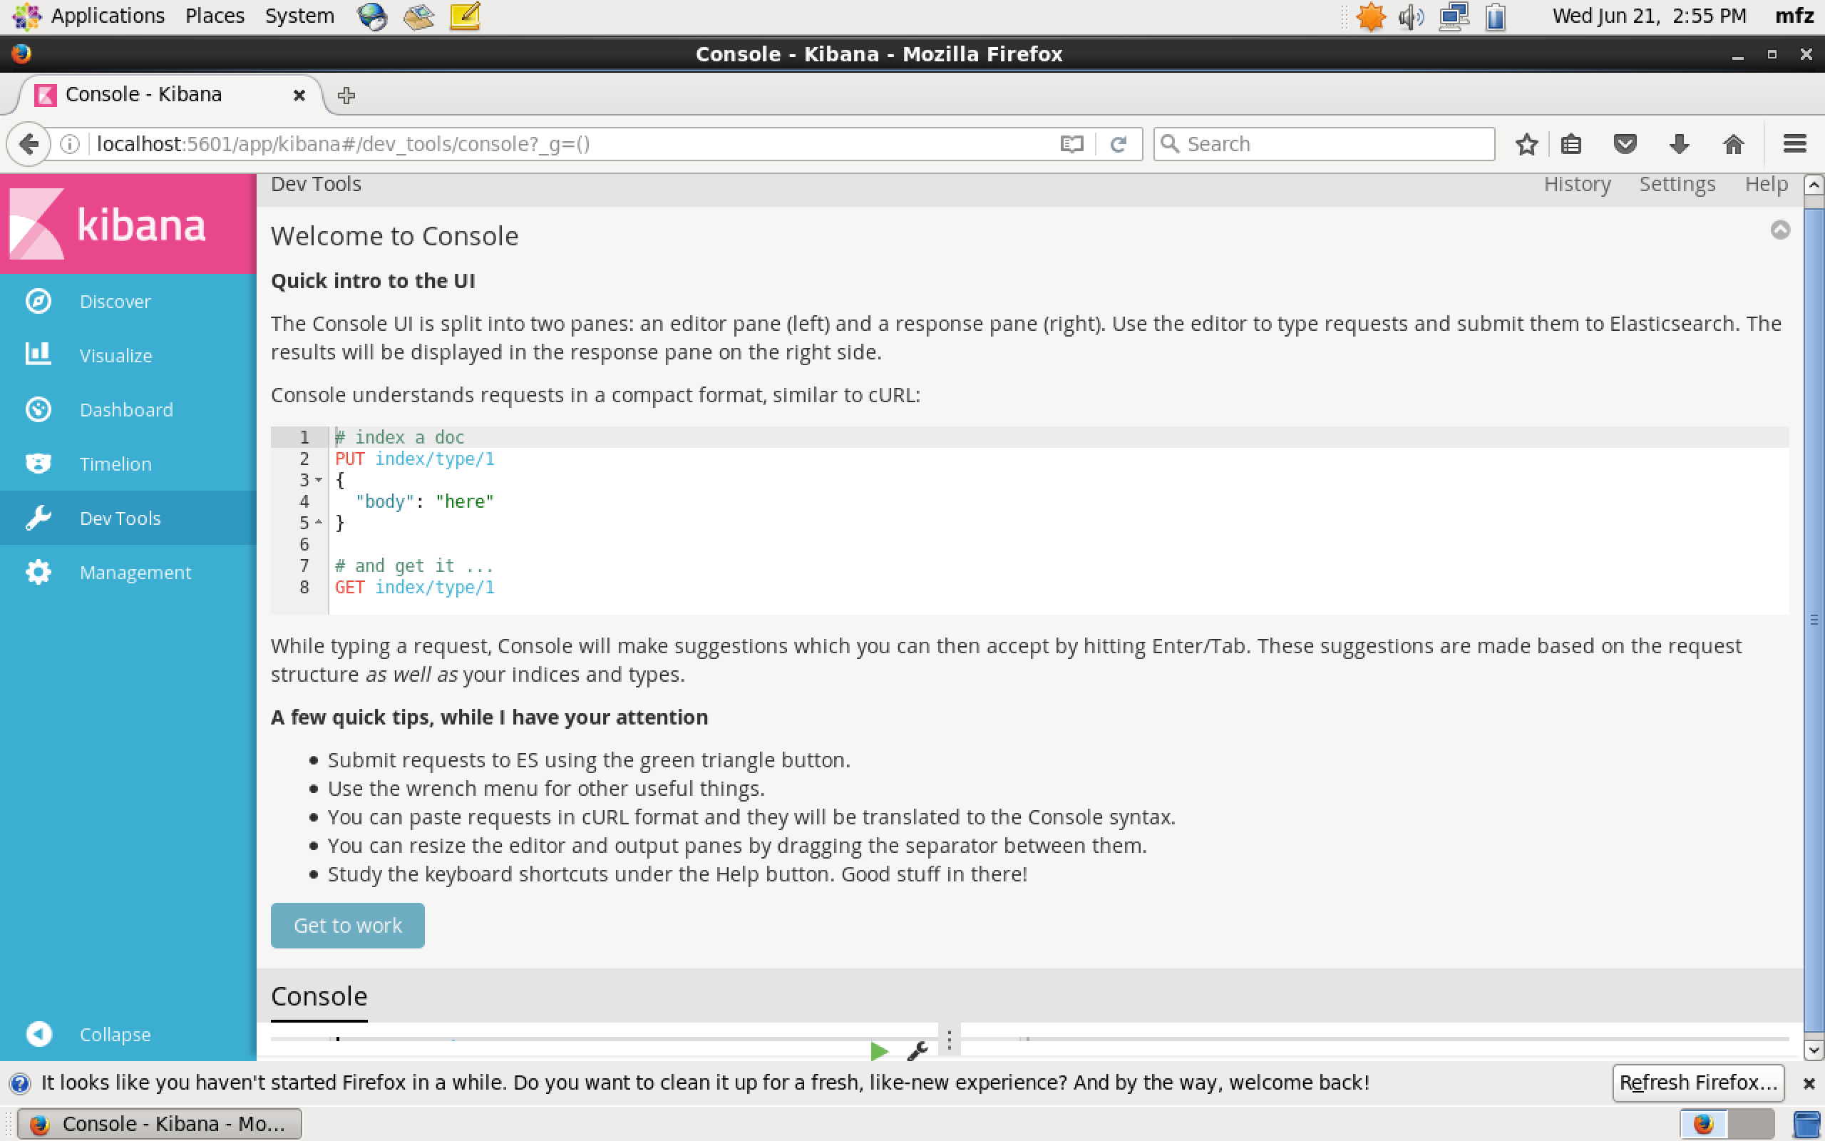This screenshot has height=1141, width=1825.
Task: Click the vertical scrollbar thumb
Action: [1814, 619]
